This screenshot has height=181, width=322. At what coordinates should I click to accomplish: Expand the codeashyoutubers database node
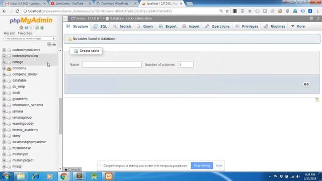point(4,50)
